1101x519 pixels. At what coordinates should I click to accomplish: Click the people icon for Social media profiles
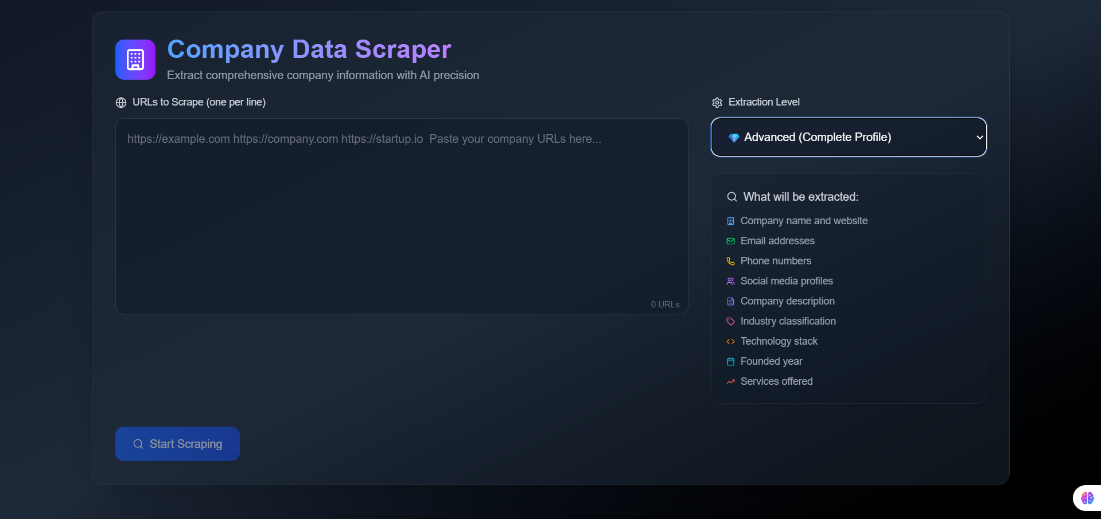pyautogui.click(x=730, y=281)
